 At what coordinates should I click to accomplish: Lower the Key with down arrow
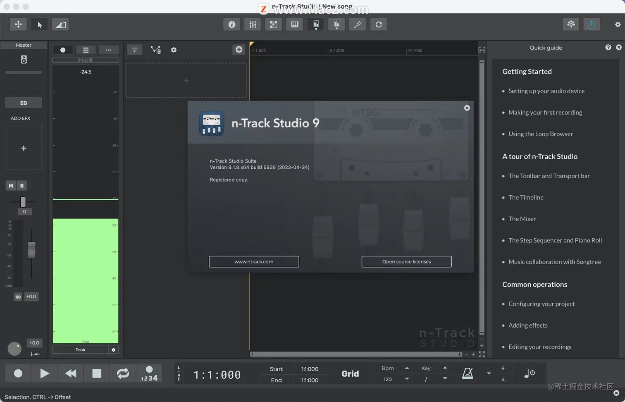[x=445, y=378]
